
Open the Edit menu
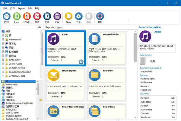[30, 8]
